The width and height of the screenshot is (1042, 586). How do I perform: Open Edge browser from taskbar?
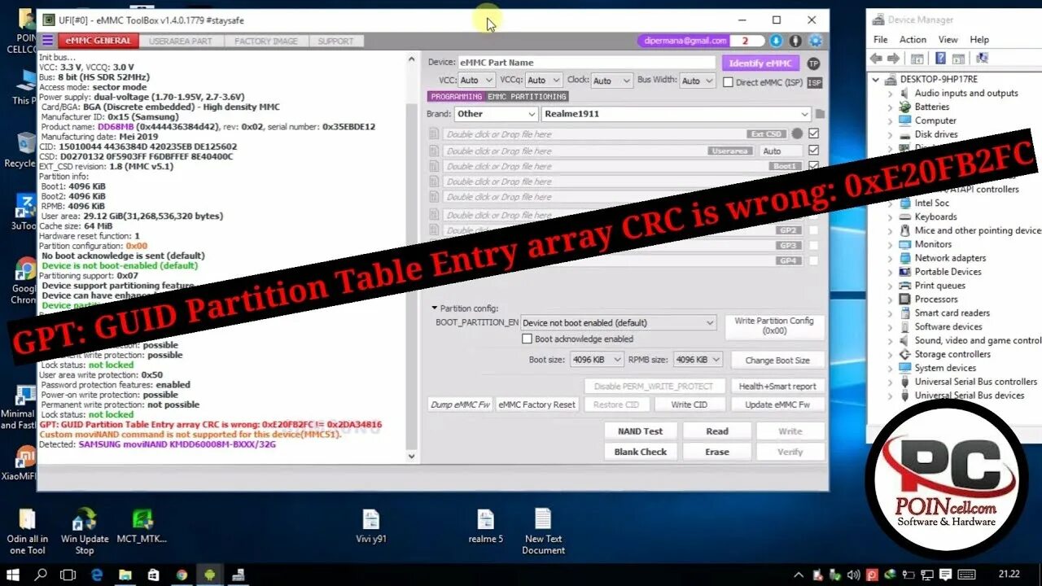pyautogui.click(x=96, y=575)
